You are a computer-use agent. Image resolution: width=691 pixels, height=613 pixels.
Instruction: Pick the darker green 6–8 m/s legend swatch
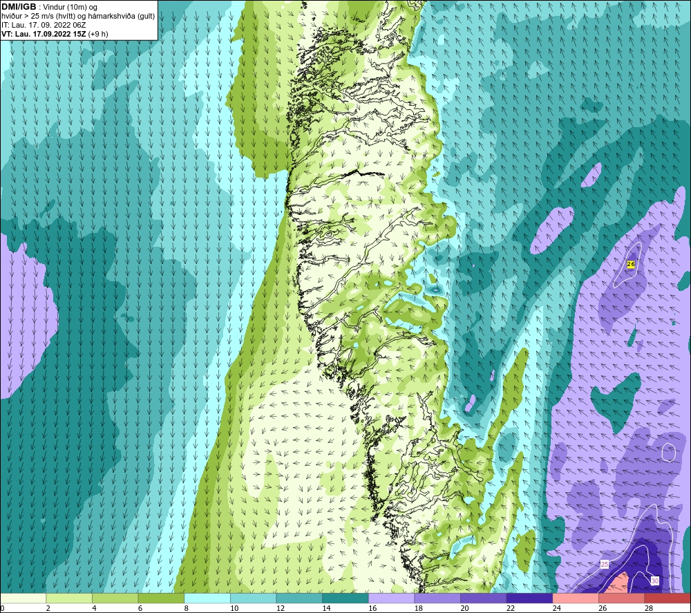coord(161,598)
